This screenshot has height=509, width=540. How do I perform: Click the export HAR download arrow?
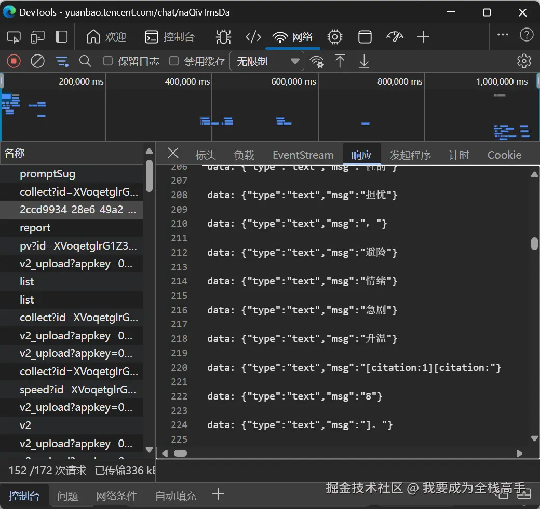click(x=365, y=61)
